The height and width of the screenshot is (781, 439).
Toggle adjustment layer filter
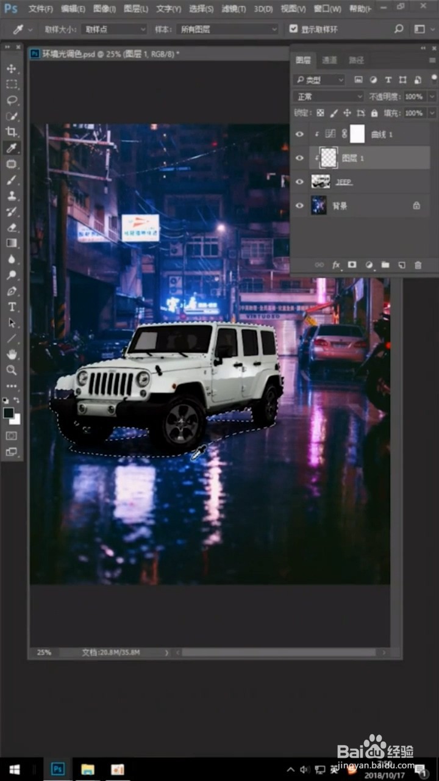tap(373, 80)
